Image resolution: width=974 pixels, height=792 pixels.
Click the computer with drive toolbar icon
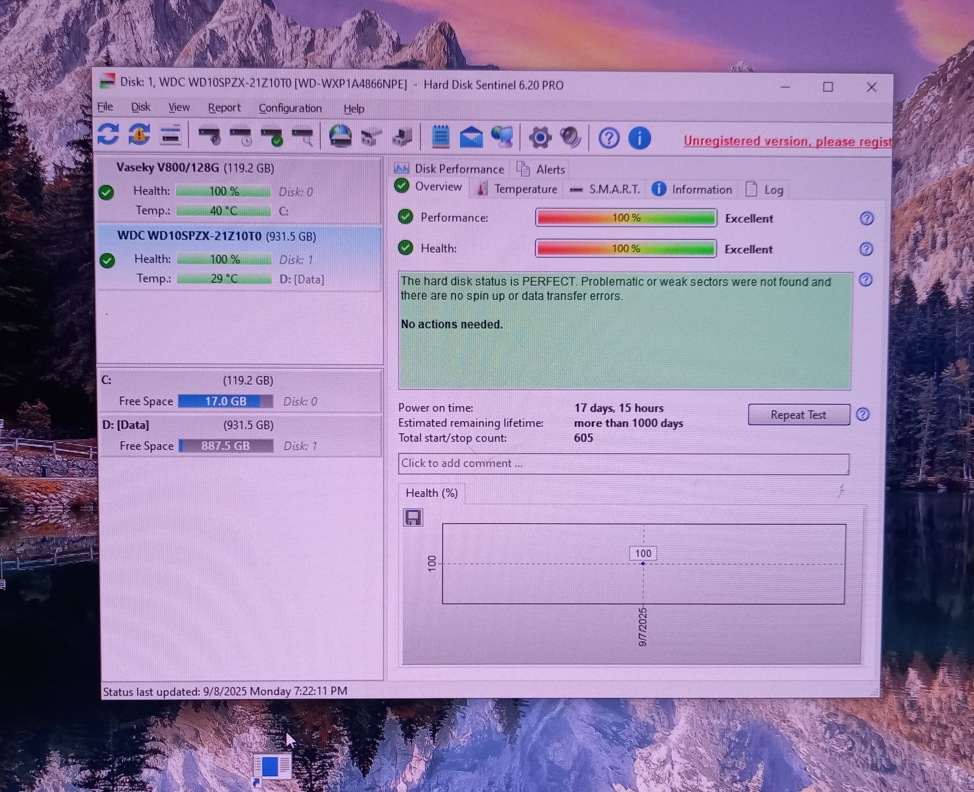point(403,136)
